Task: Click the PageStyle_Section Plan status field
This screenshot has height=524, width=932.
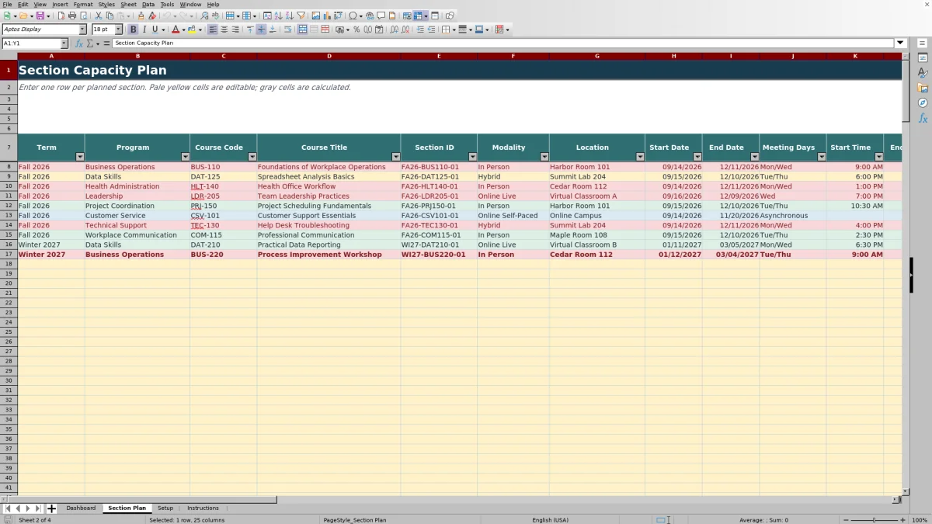Action: click(x=354, y=520)
